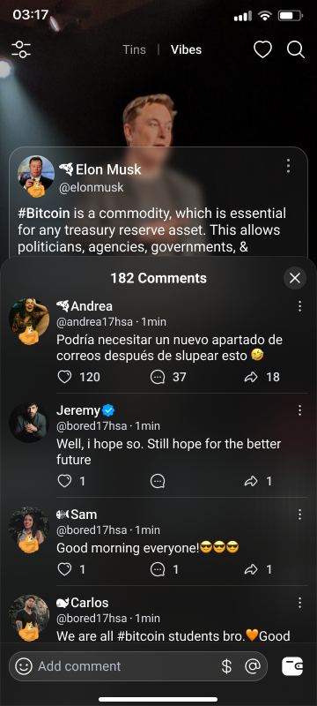317x706 pixels.
Task: Reply to Andrea's comment bubble icon
Action: pyautogui.click(x=158, y=377)
